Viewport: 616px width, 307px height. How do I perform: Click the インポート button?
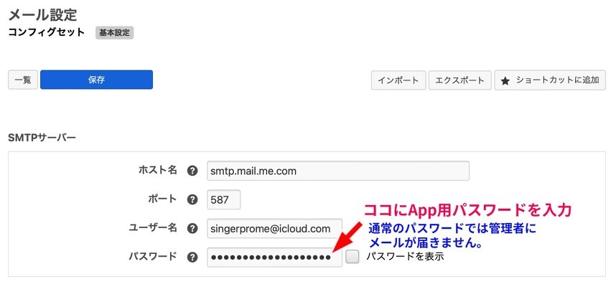(398, 80)
